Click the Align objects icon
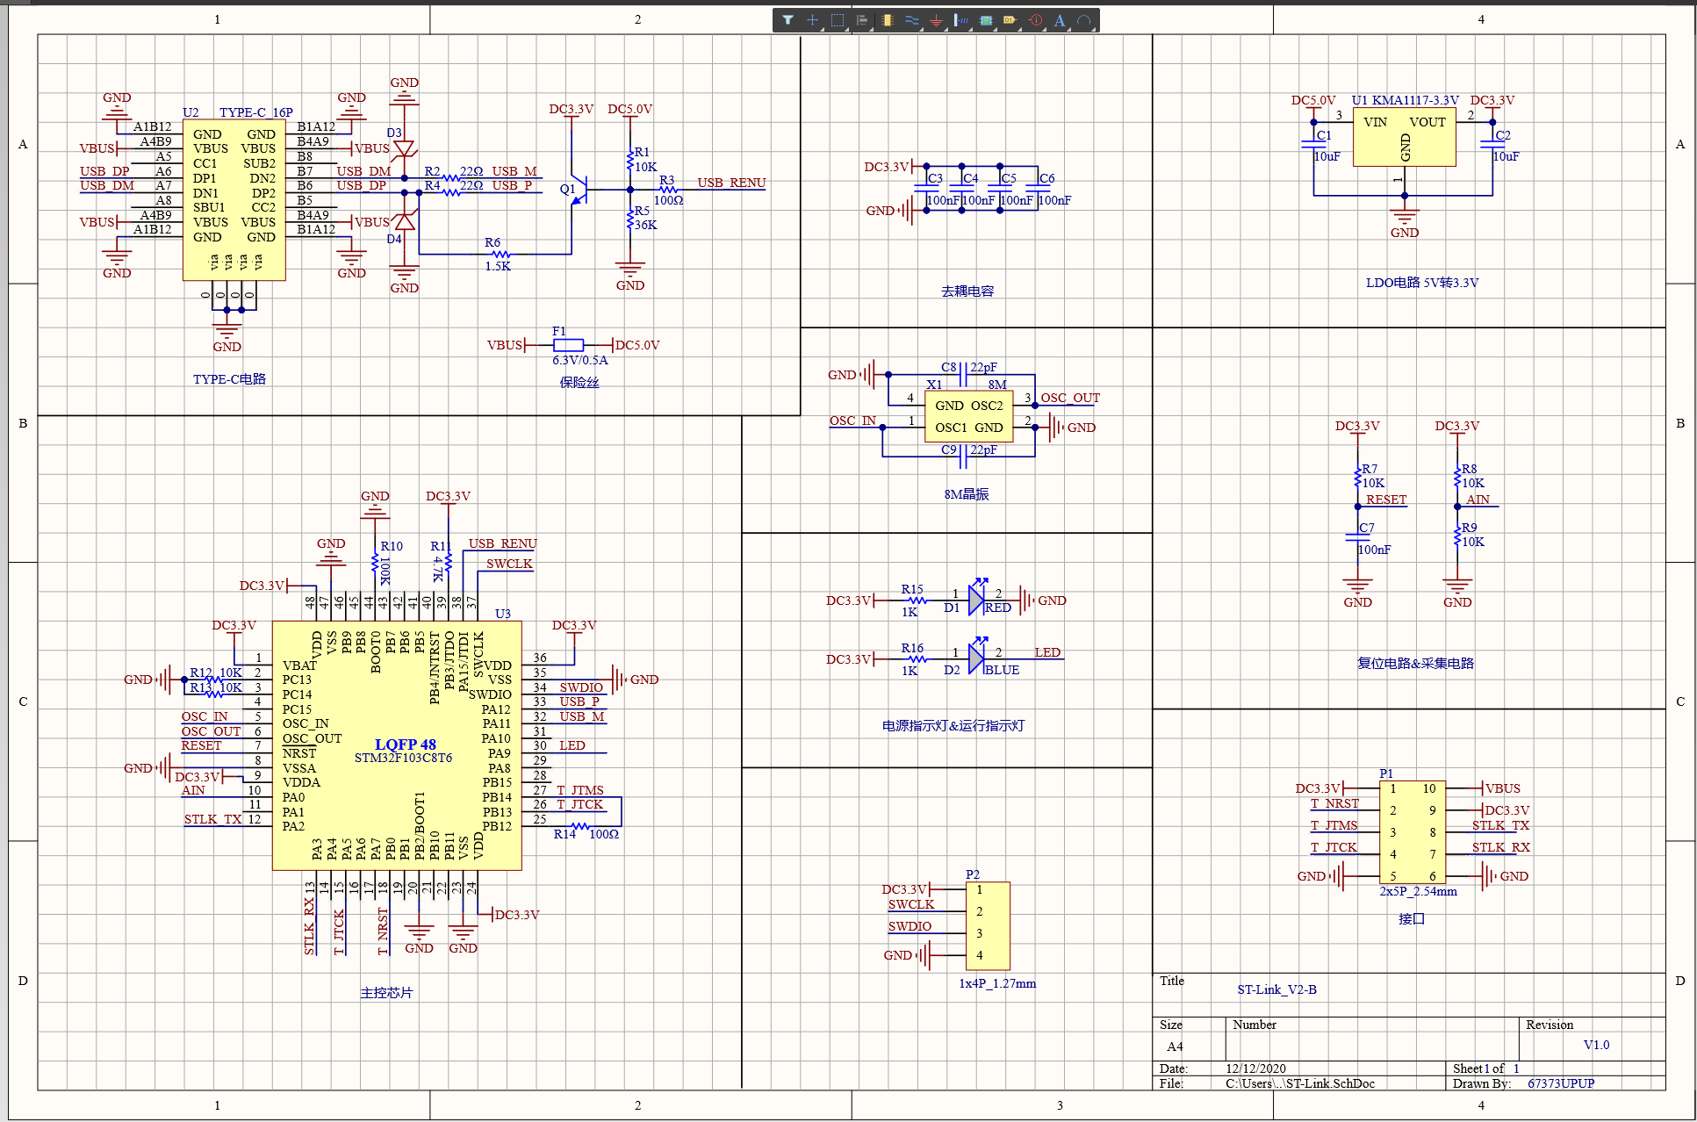Image resolution: width=1697 pixels, height=1122 pixels. click(862, 20)
